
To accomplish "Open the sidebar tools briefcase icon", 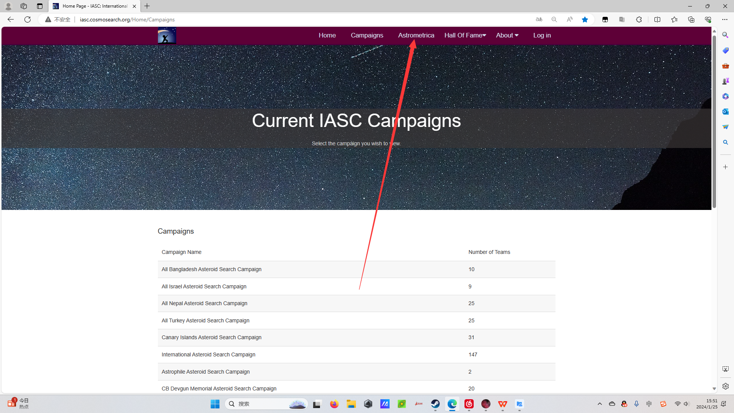I will (725, 66).
